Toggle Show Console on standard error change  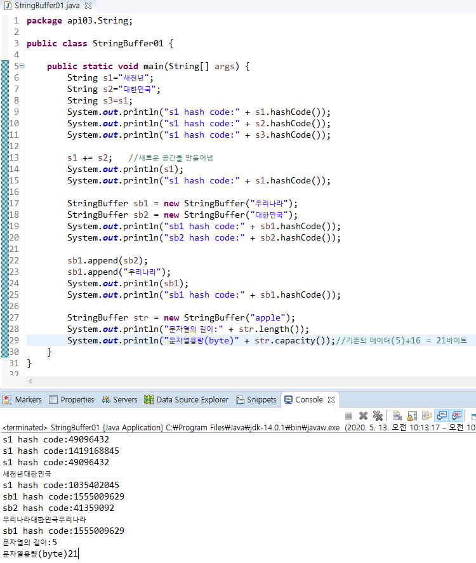tap(456, 416)
